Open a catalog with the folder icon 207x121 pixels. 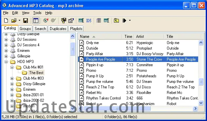pos(14,21)
